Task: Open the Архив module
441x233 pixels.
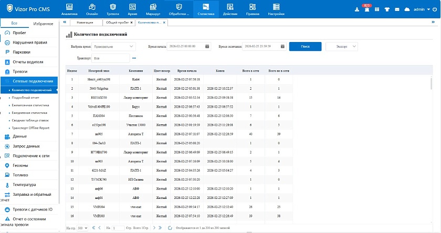Action: (x=133, y=9)
